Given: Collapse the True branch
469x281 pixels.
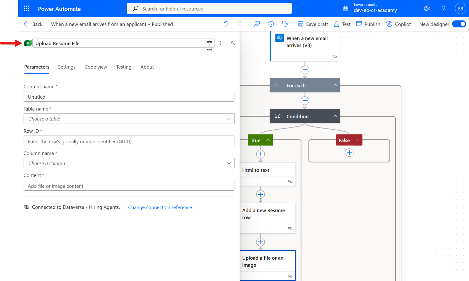Looking at the screenshot, I should pos(268,140).
